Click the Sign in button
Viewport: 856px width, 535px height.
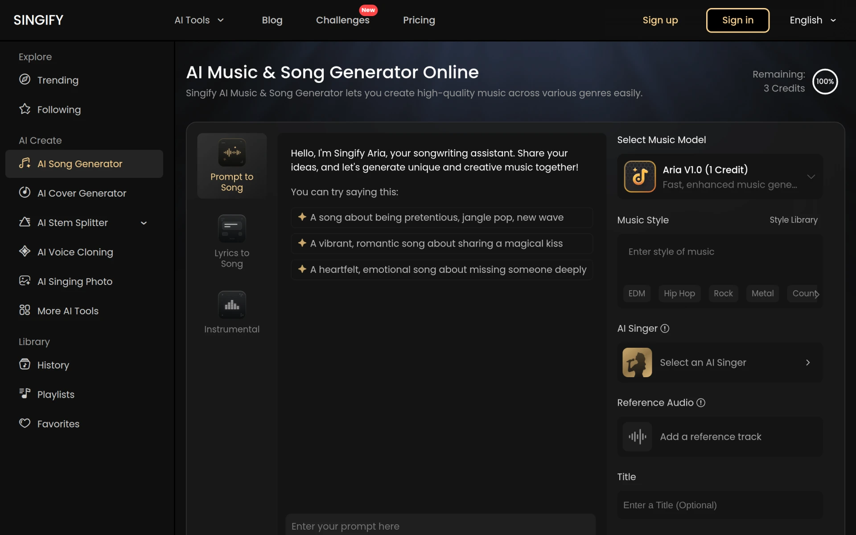[738, 20]
